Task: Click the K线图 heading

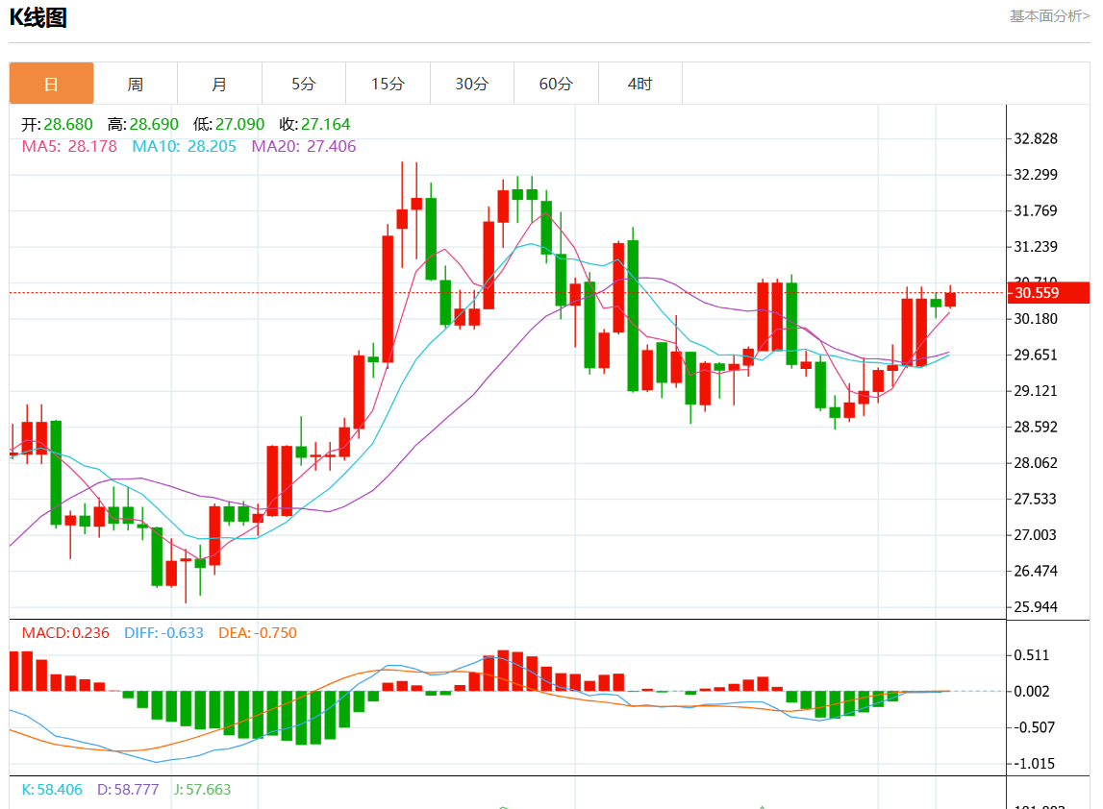Action: pyautogui.click(x=38, y=17)
